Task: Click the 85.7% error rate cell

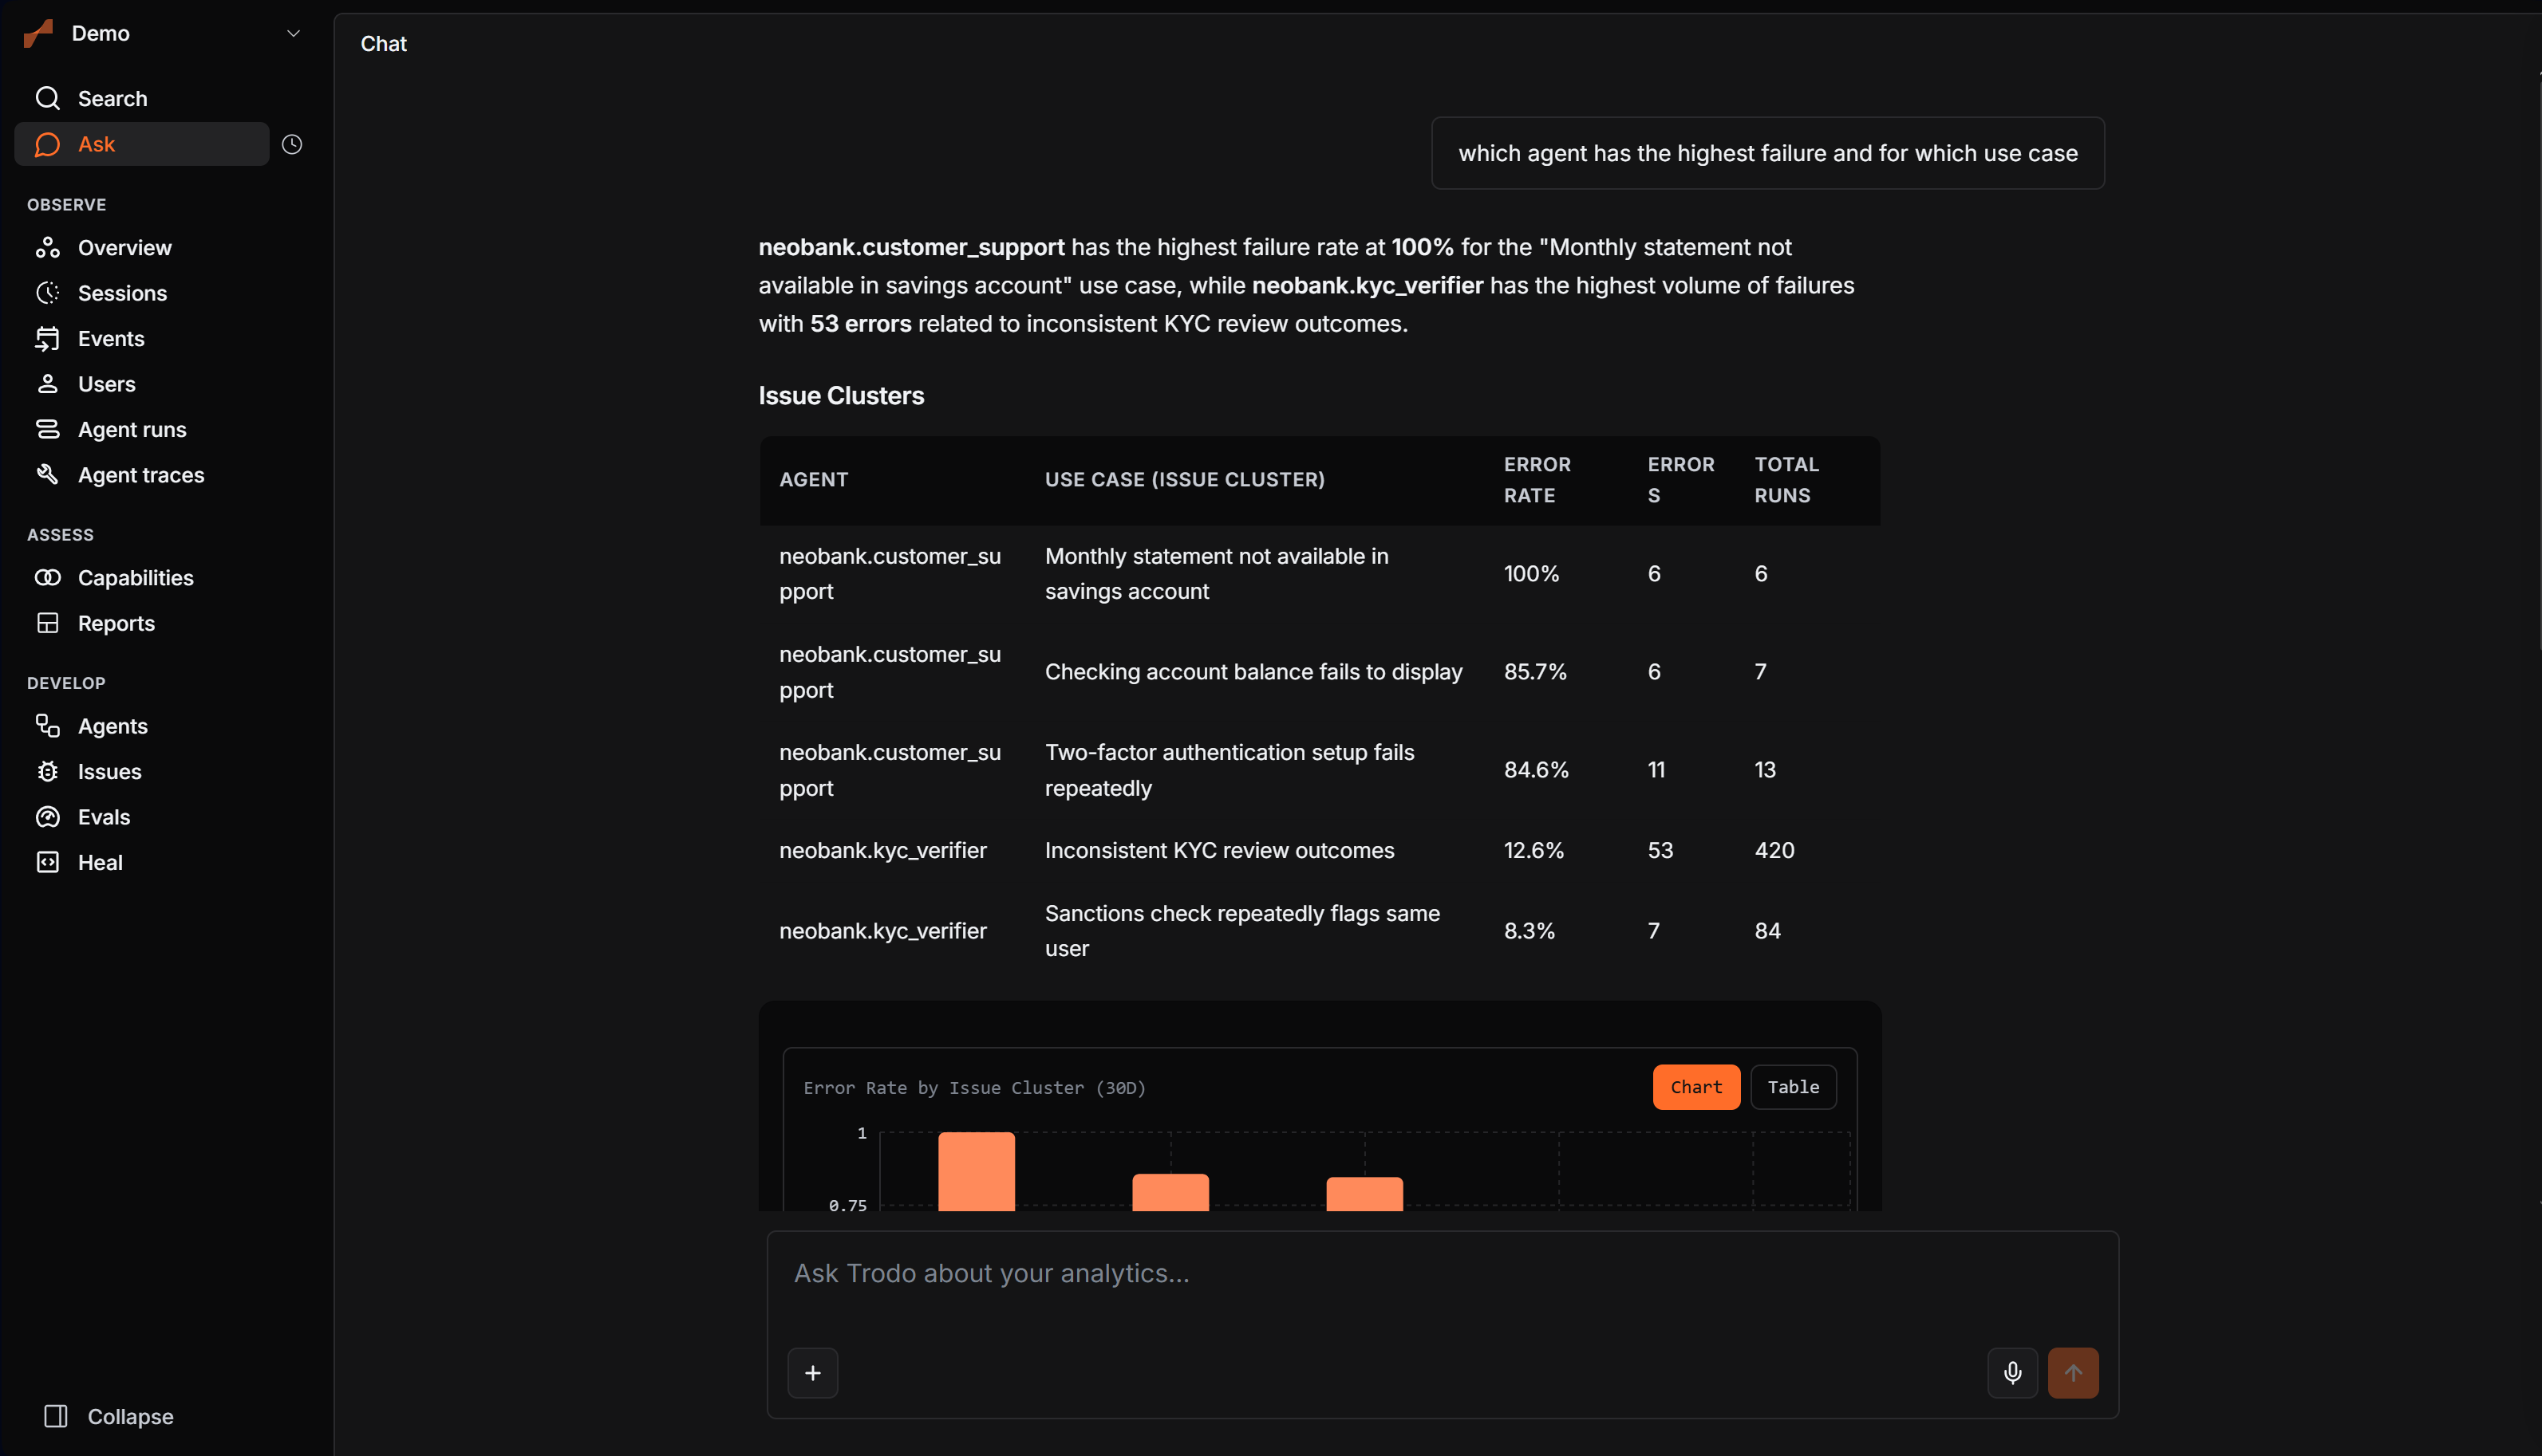Action: tap(1534, 672)
